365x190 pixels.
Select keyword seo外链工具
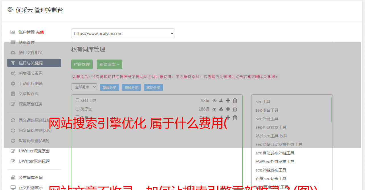pyautogui.click(x=267, y=119)
